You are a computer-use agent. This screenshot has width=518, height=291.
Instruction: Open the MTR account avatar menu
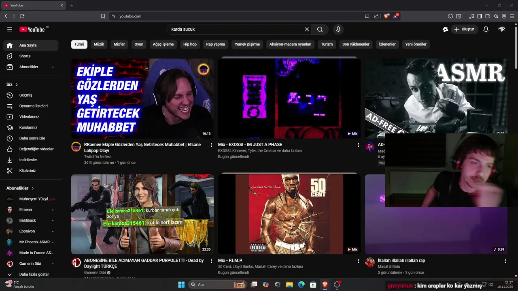point(501,30)
